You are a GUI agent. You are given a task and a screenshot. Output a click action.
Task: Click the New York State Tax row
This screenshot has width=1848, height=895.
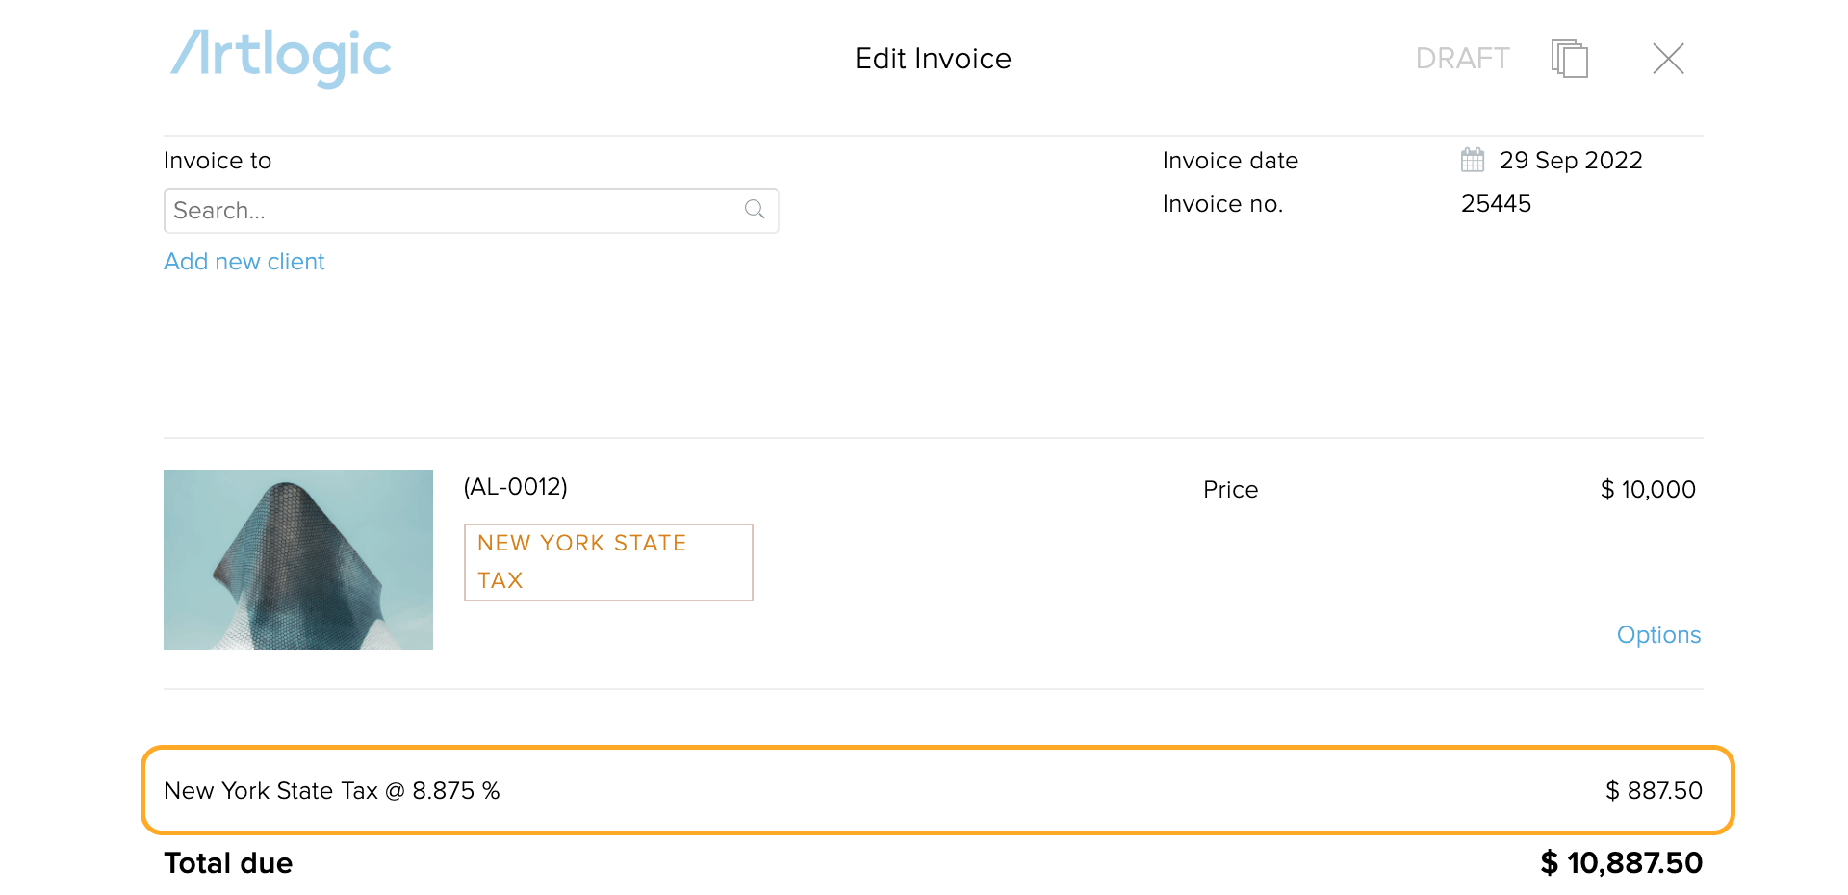pos(937,790)
